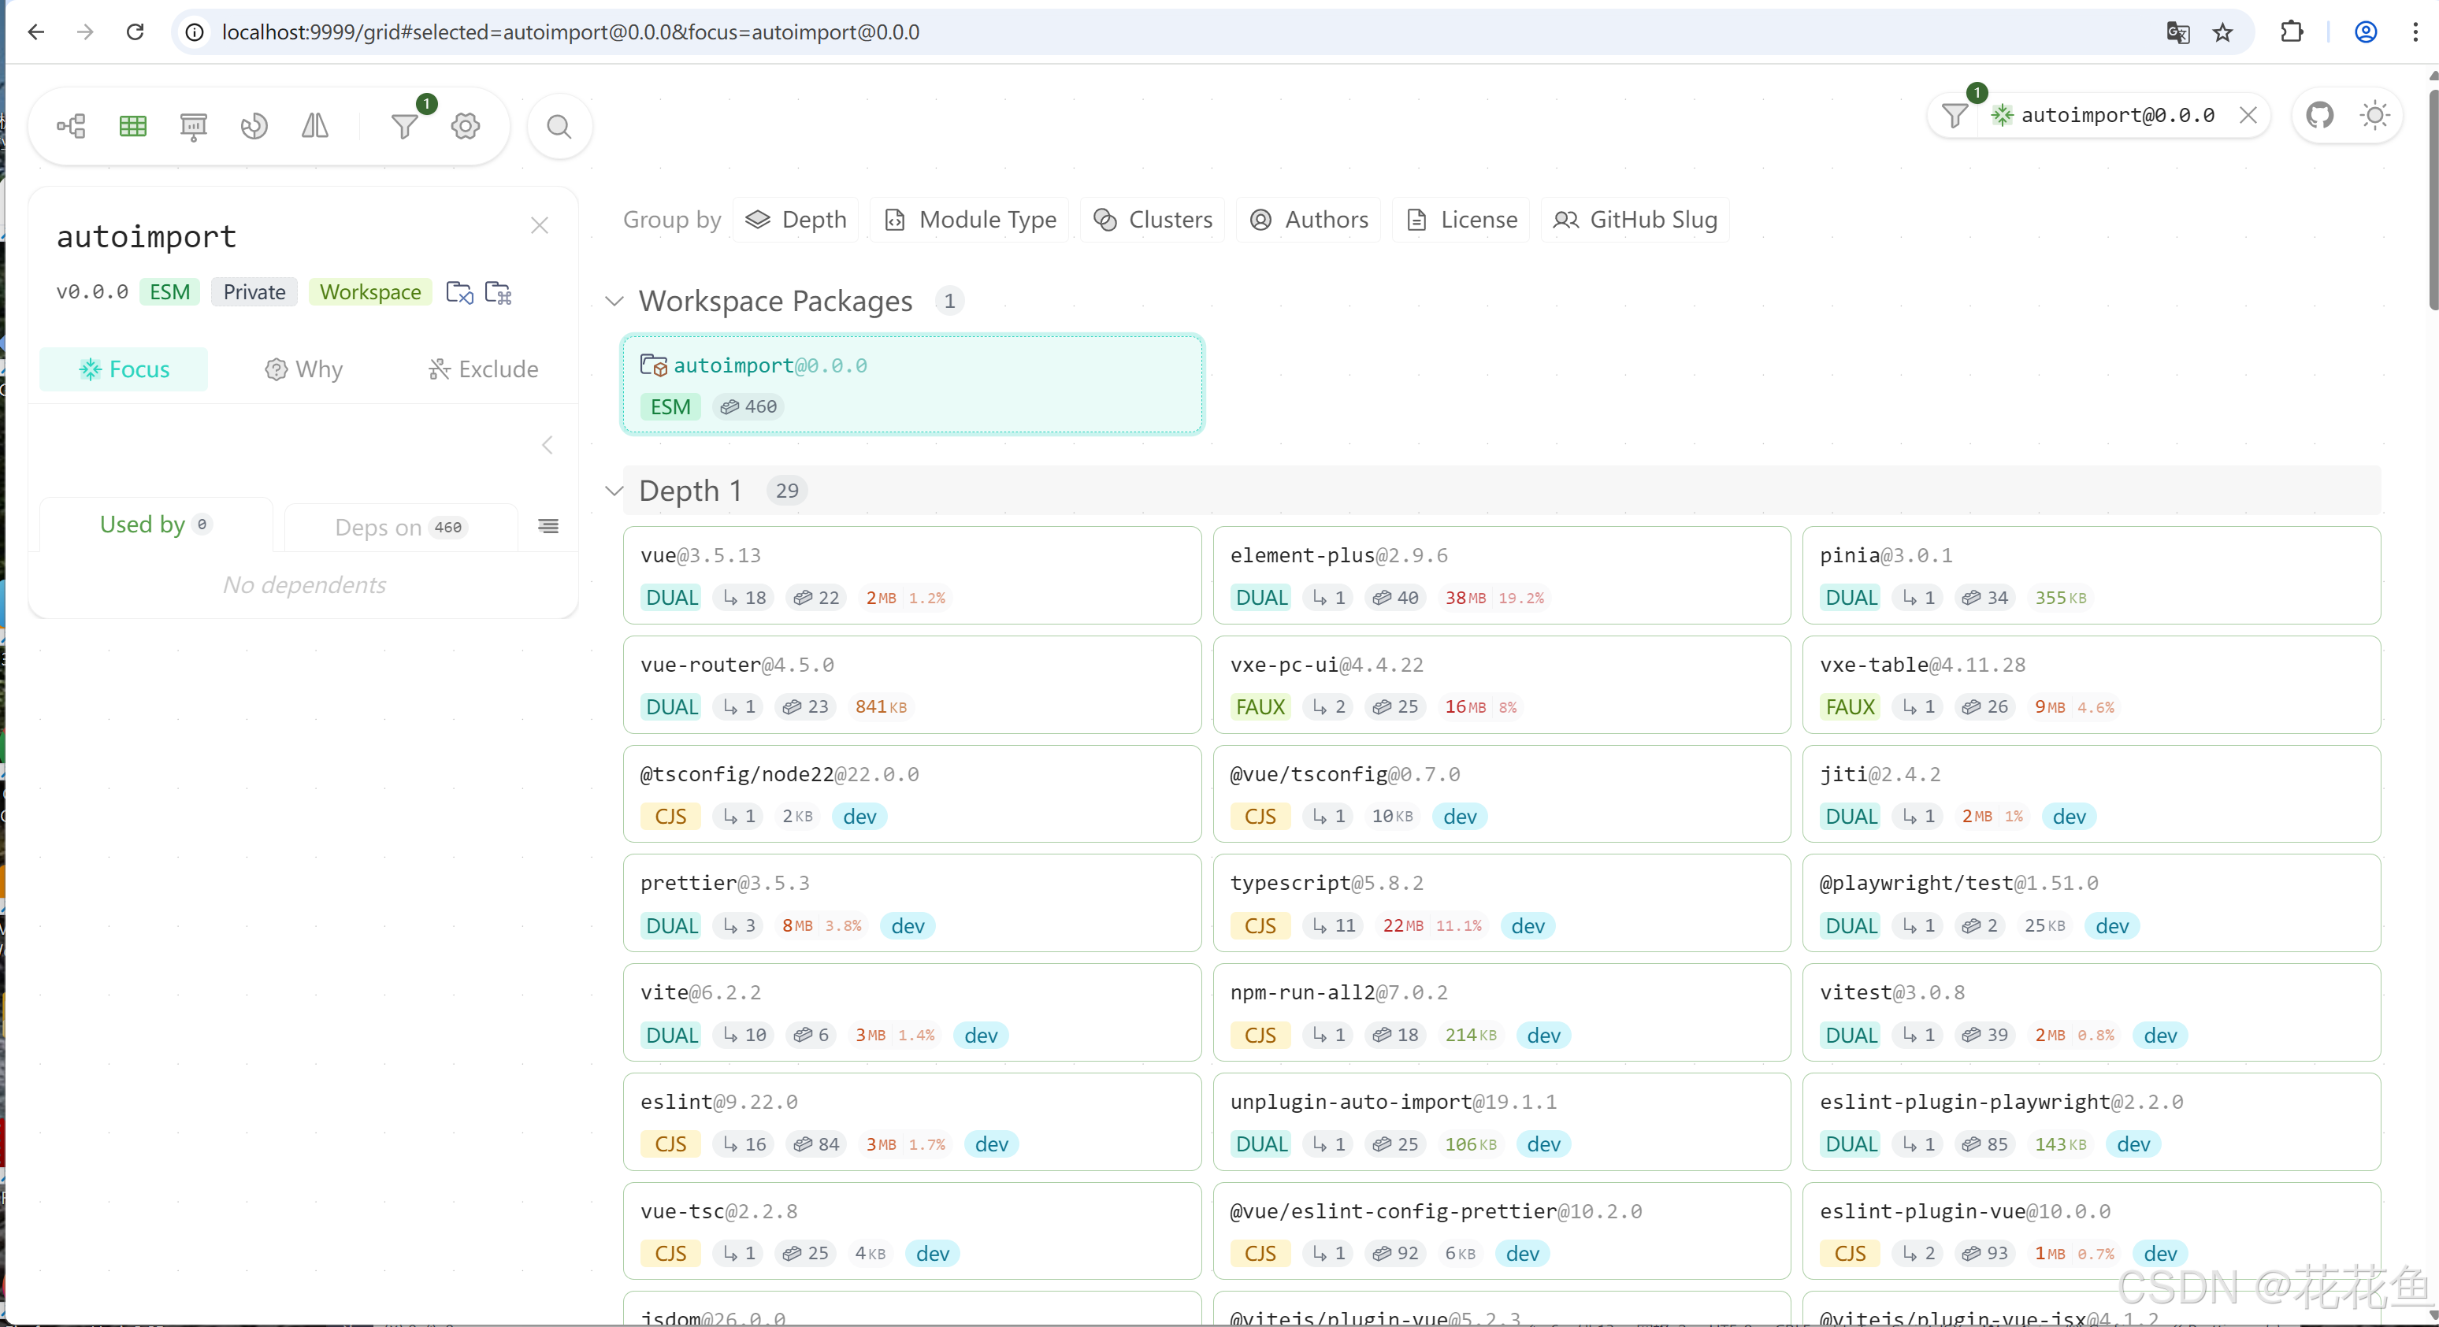Collapse the Depth 1 section
This screenshot has height=1327, width=2439.
click(614, 491)
